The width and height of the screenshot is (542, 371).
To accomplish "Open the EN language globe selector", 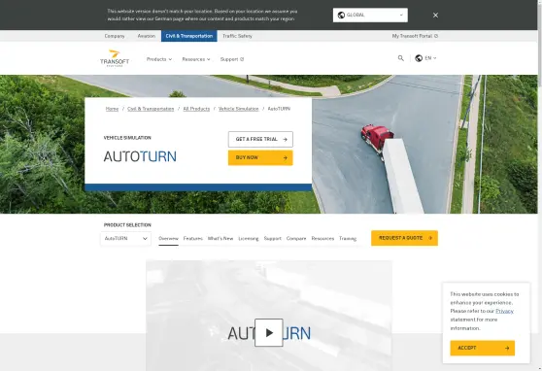I will 425,58.
